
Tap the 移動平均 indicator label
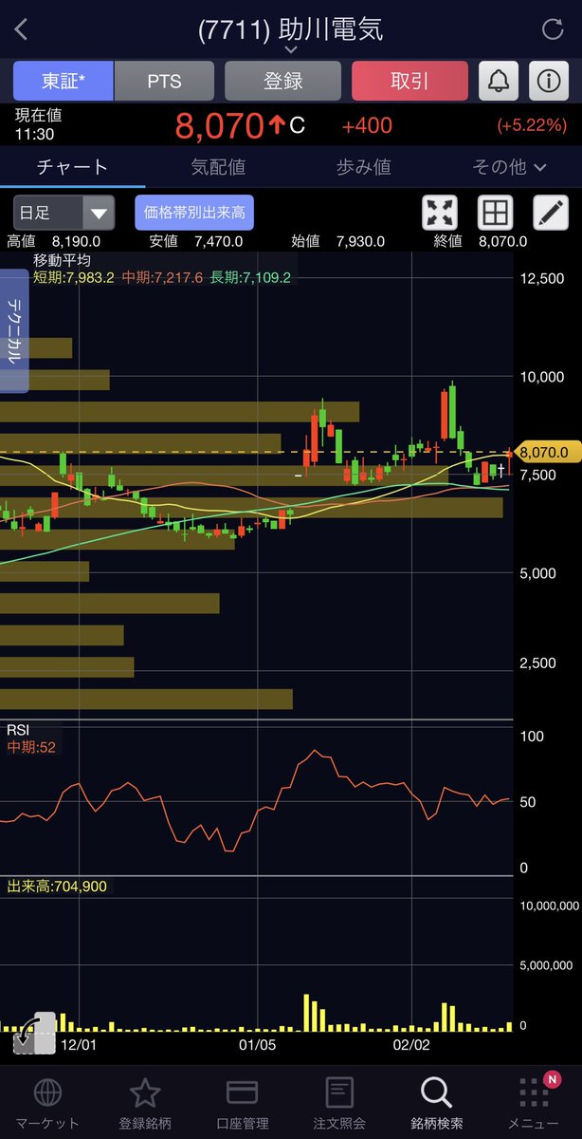62,260
